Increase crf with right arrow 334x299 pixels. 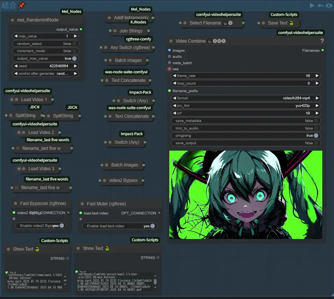click(317, 113)
